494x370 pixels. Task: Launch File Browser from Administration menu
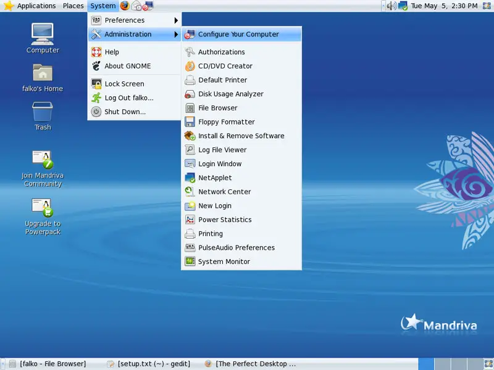coord(241,108)
